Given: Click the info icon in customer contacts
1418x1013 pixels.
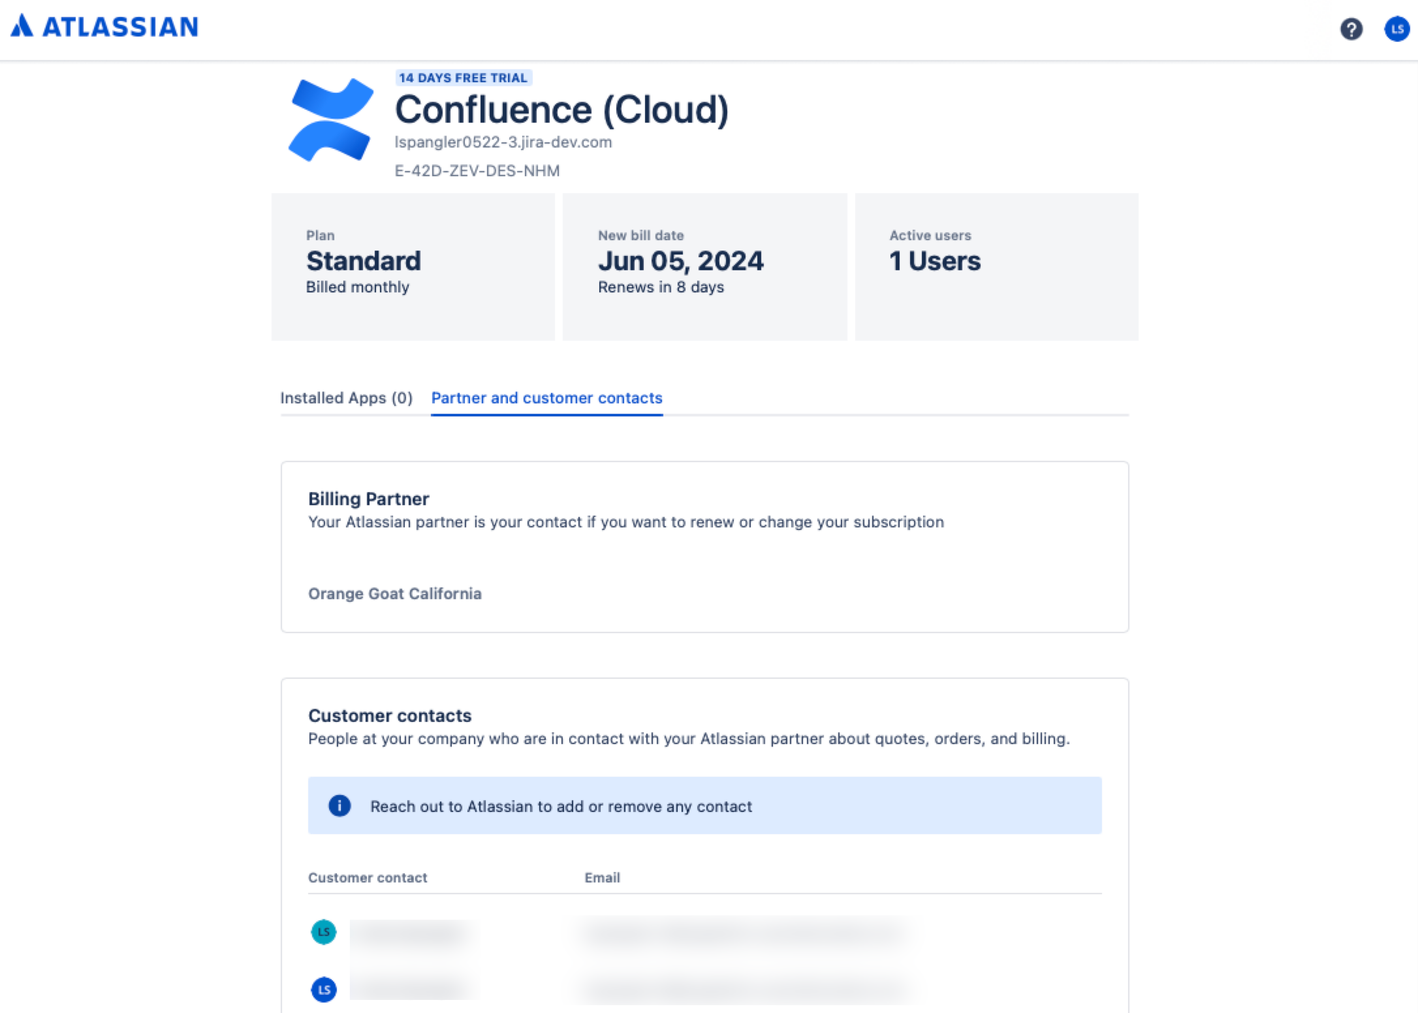Looking at the screenshot, I should [341, 806].
